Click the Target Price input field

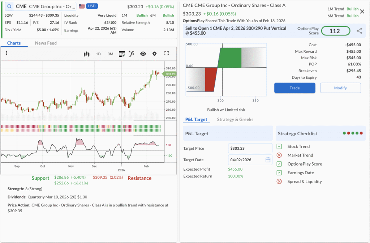click(250, 148)
